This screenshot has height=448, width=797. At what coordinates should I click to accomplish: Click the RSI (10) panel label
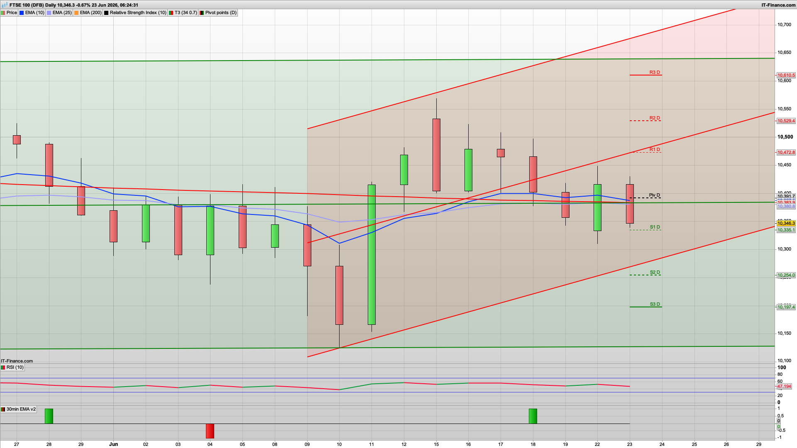click(x=12, y=368)
